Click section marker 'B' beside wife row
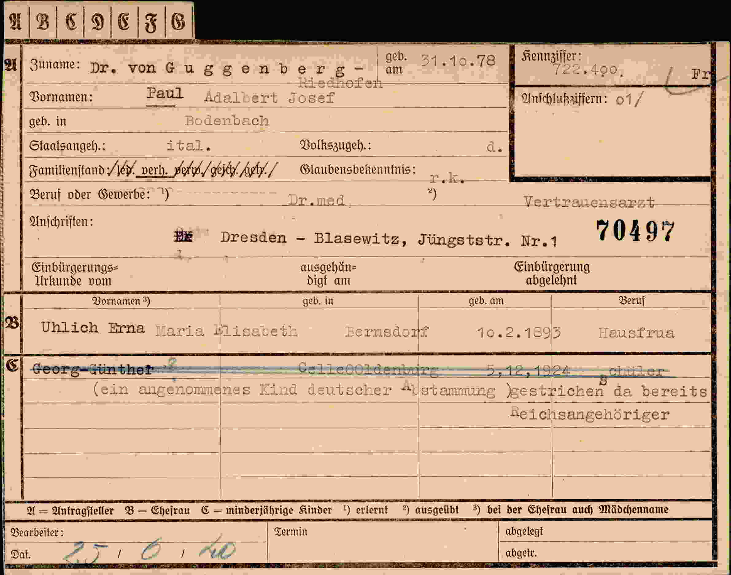This screenshot has width=731, height=575. pos(12,323)
